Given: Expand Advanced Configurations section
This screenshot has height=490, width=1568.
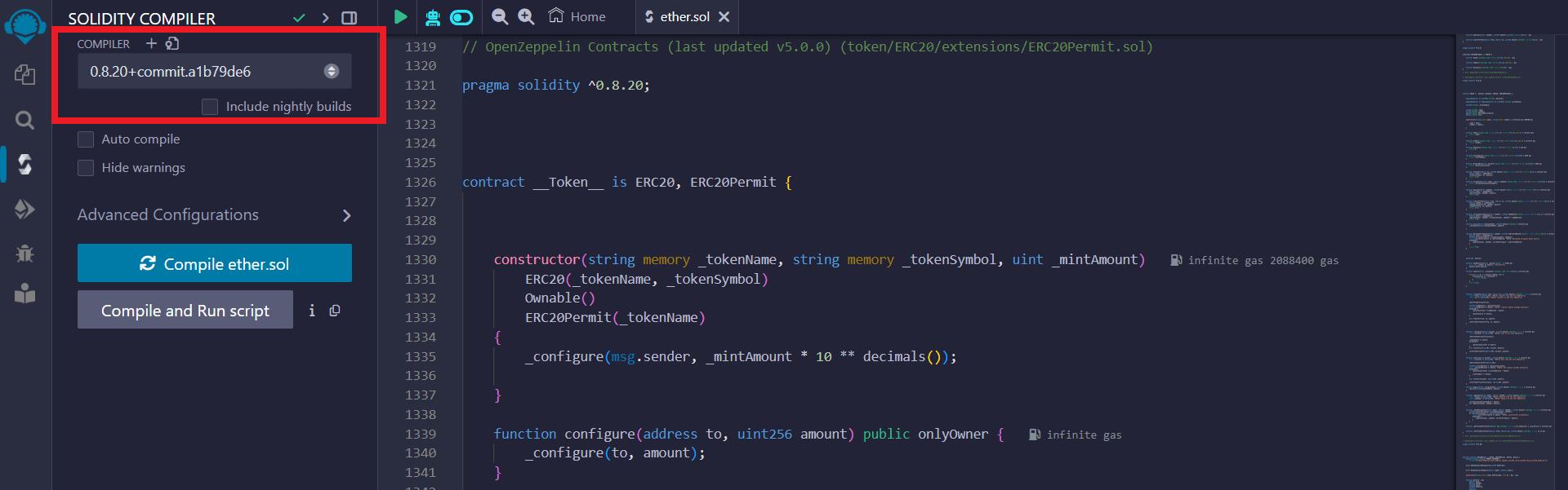Looking at the screenshot, I should point(215,215).
